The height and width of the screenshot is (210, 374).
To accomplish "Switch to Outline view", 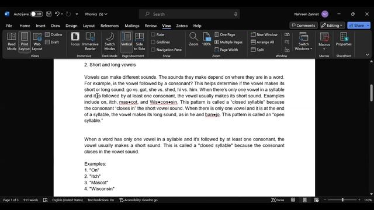I will pos(54,34).
